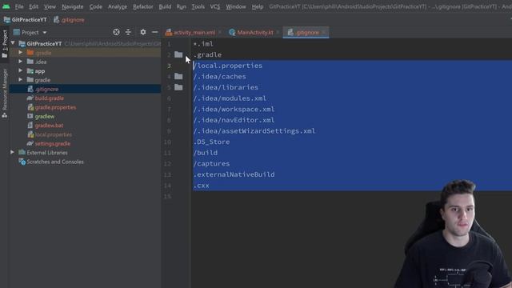512x288 pixels.
Task: Click '/.idea/workspace.xml' line in editor
Action: pos(234,110)
